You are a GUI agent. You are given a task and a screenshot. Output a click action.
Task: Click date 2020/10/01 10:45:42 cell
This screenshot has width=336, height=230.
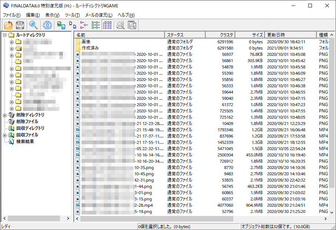click(x=286, y=61)
